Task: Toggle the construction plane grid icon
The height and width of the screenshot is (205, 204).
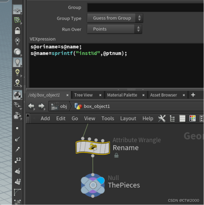Action: (17, 10)
